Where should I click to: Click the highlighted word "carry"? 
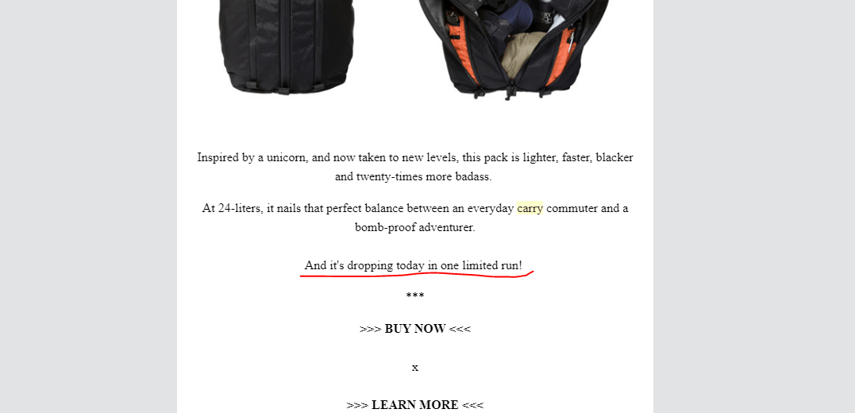[x=530, y=208]
